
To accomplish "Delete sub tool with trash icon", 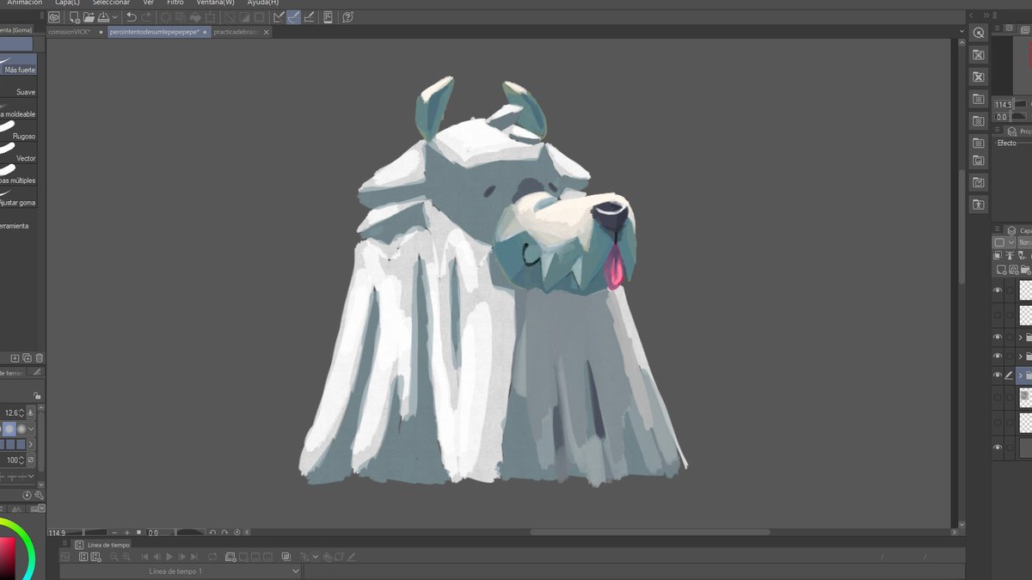I will (x=40, y=357).
